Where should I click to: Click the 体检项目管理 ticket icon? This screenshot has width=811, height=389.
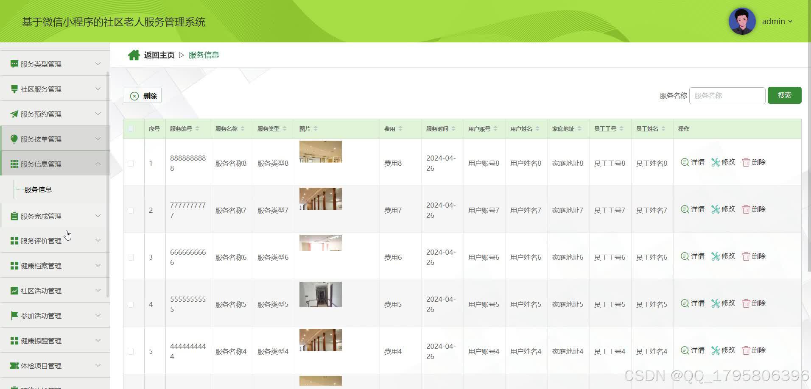tap(14, 366)
